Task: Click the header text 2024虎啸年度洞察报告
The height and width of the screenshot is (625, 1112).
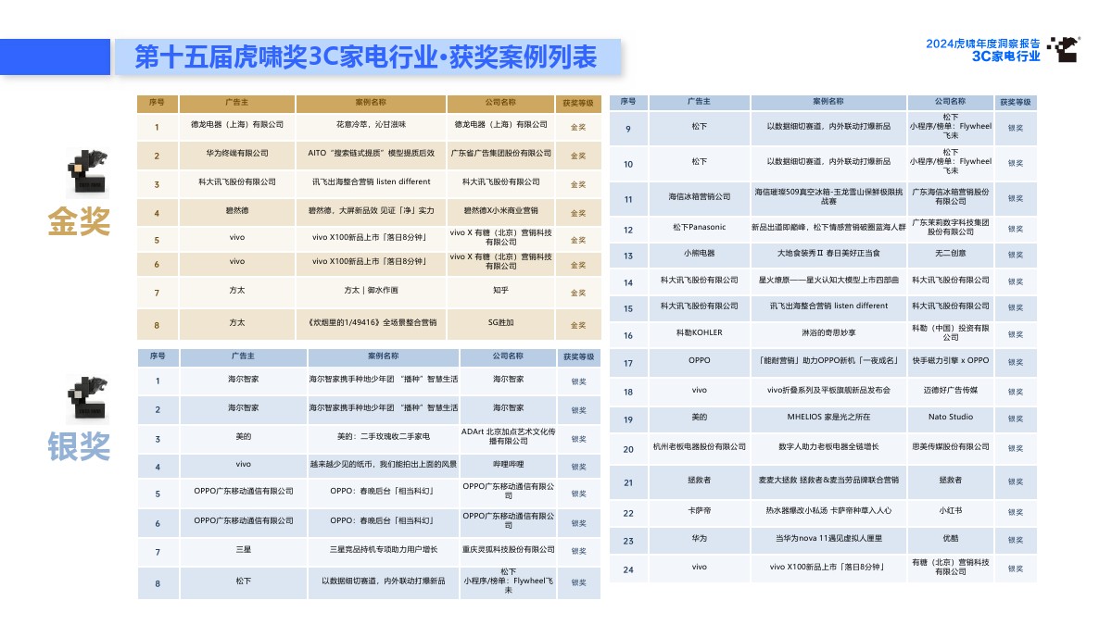Action: pos(983,44)
